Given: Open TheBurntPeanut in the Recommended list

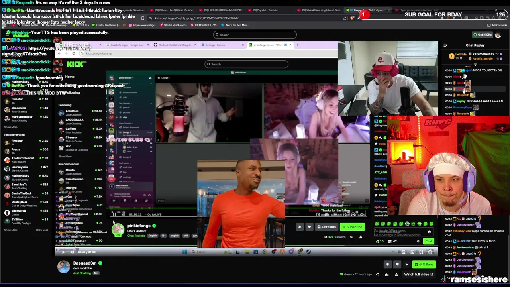Looking at the screenshot, I should pyautogui.click(x=26, y=159).
